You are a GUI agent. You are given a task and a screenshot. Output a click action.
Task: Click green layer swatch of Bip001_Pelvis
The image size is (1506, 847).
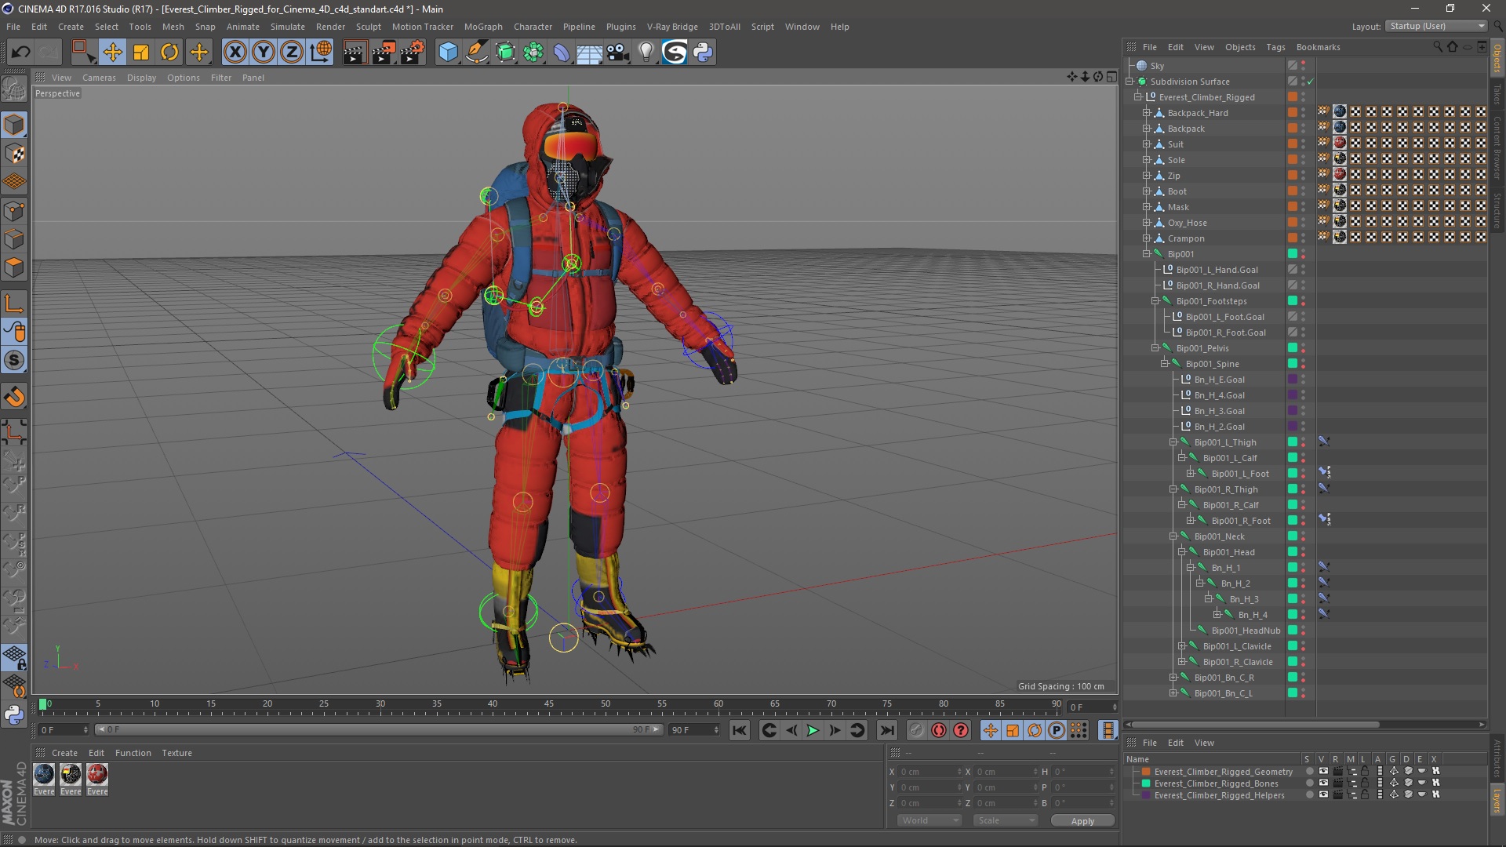coord(1292,348)
